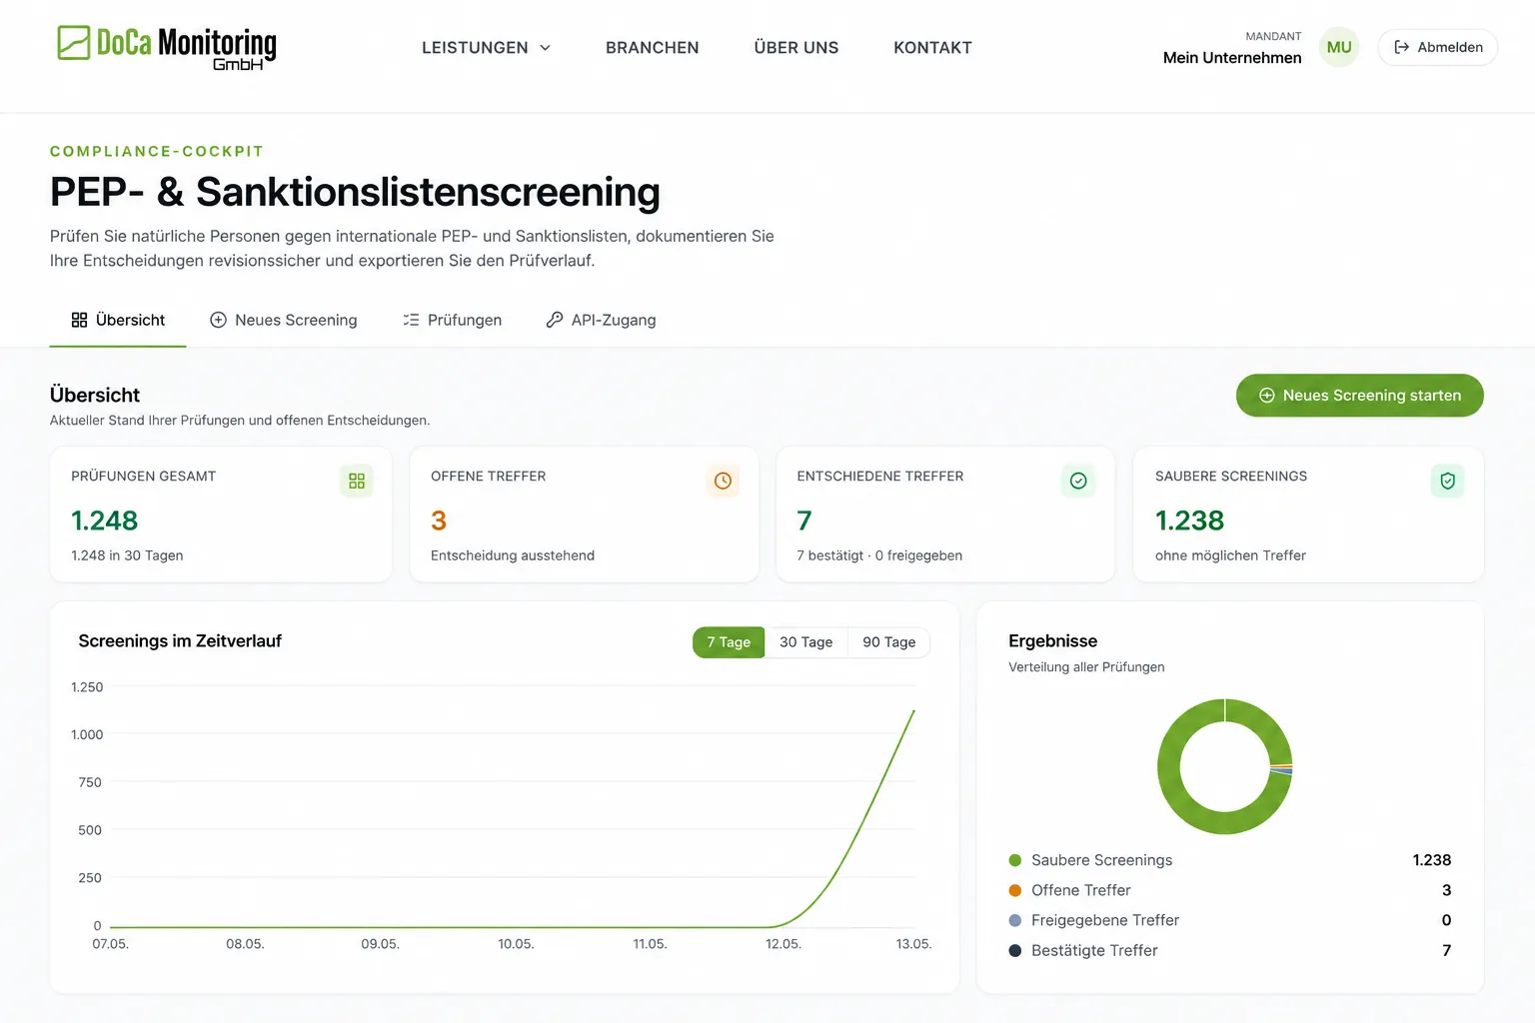Click the Screenings im Zeitverlauf heading

pyautogui.click(x=180, y=641)
